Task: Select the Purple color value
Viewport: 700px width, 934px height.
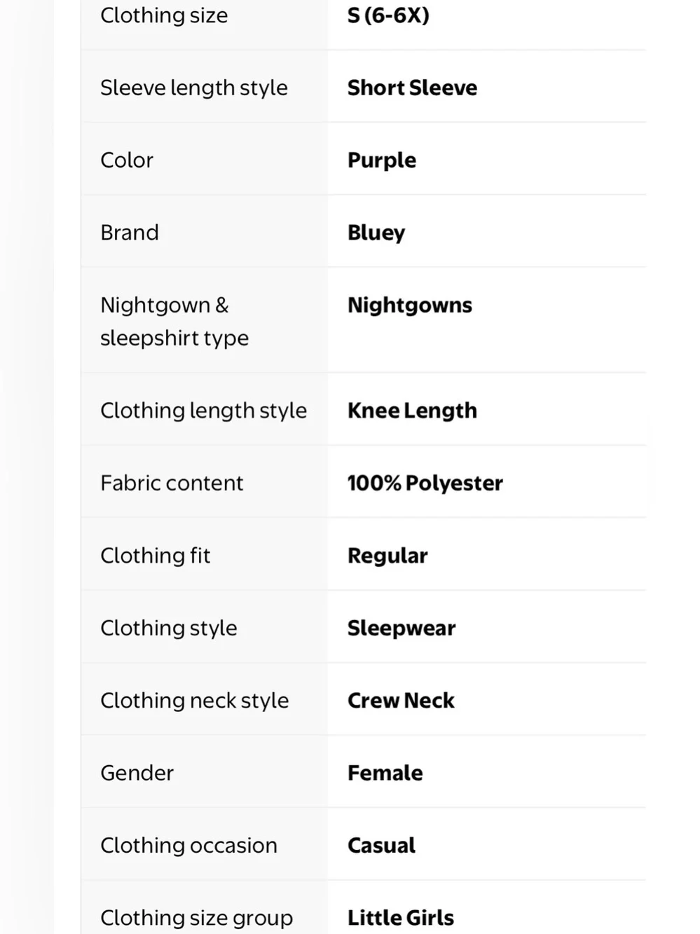Action: pos(382,160)
